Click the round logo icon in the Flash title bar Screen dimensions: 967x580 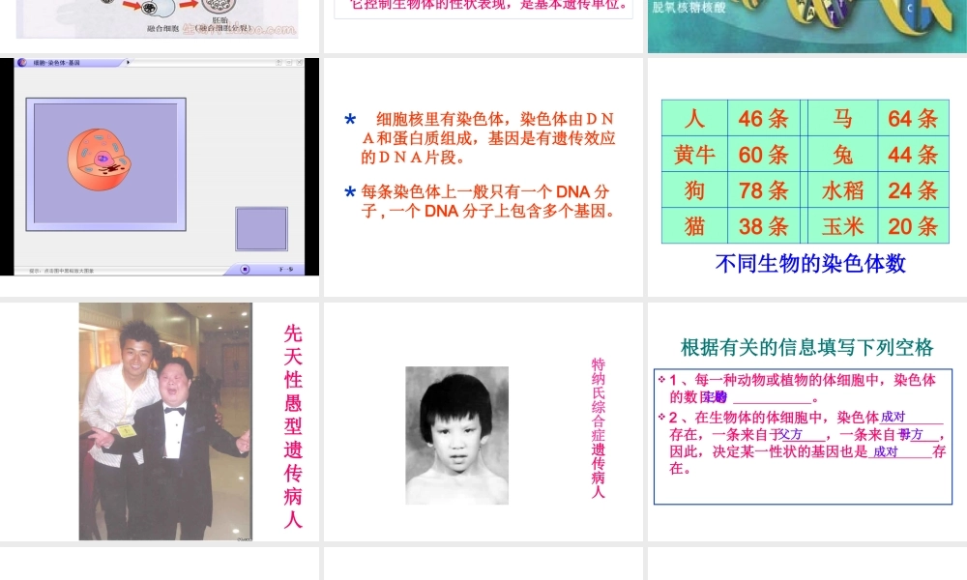tap(22, 62)
